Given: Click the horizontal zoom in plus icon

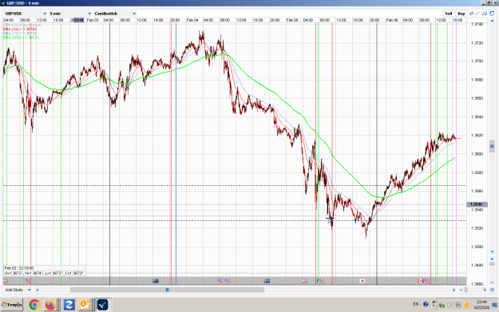Looking at the screenshot, I should click(485, 290).
